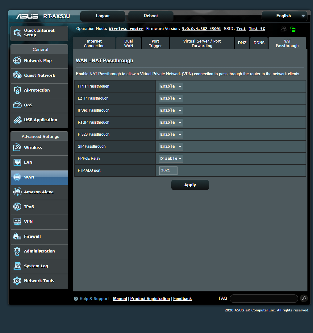Viewport: 313px width, 333px height.
Task: Click the IPv6 icon
Action: [17, 207]
